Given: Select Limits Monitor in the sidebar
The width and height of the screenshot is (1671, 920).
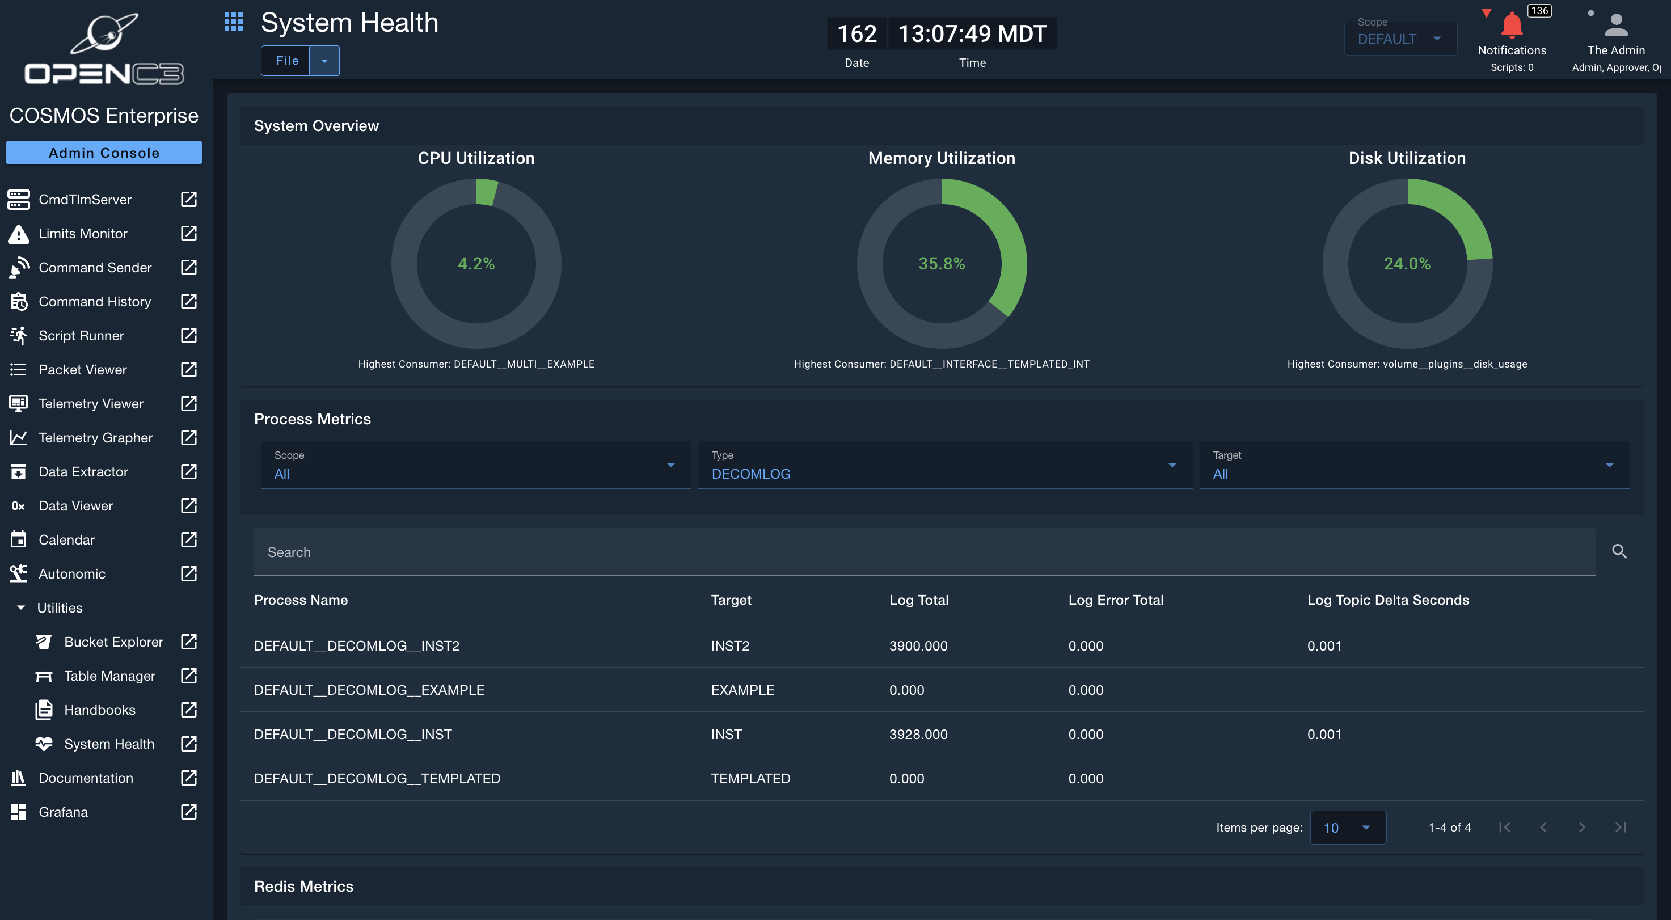Looking at the screenshot, I should (82, 233).
